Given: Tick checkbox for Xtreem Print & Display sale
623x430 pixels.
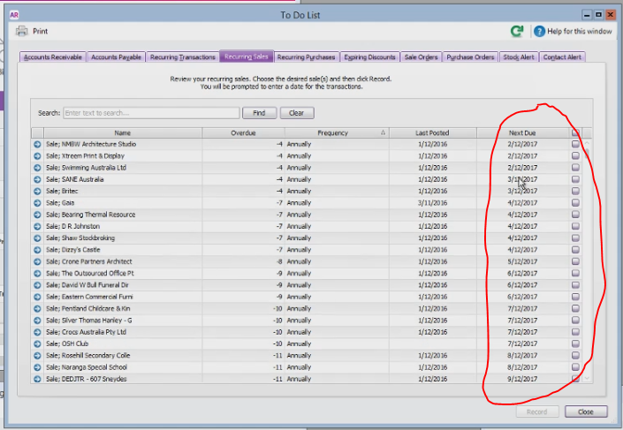Looking at the screenshot, I should (x=575, y=155).
